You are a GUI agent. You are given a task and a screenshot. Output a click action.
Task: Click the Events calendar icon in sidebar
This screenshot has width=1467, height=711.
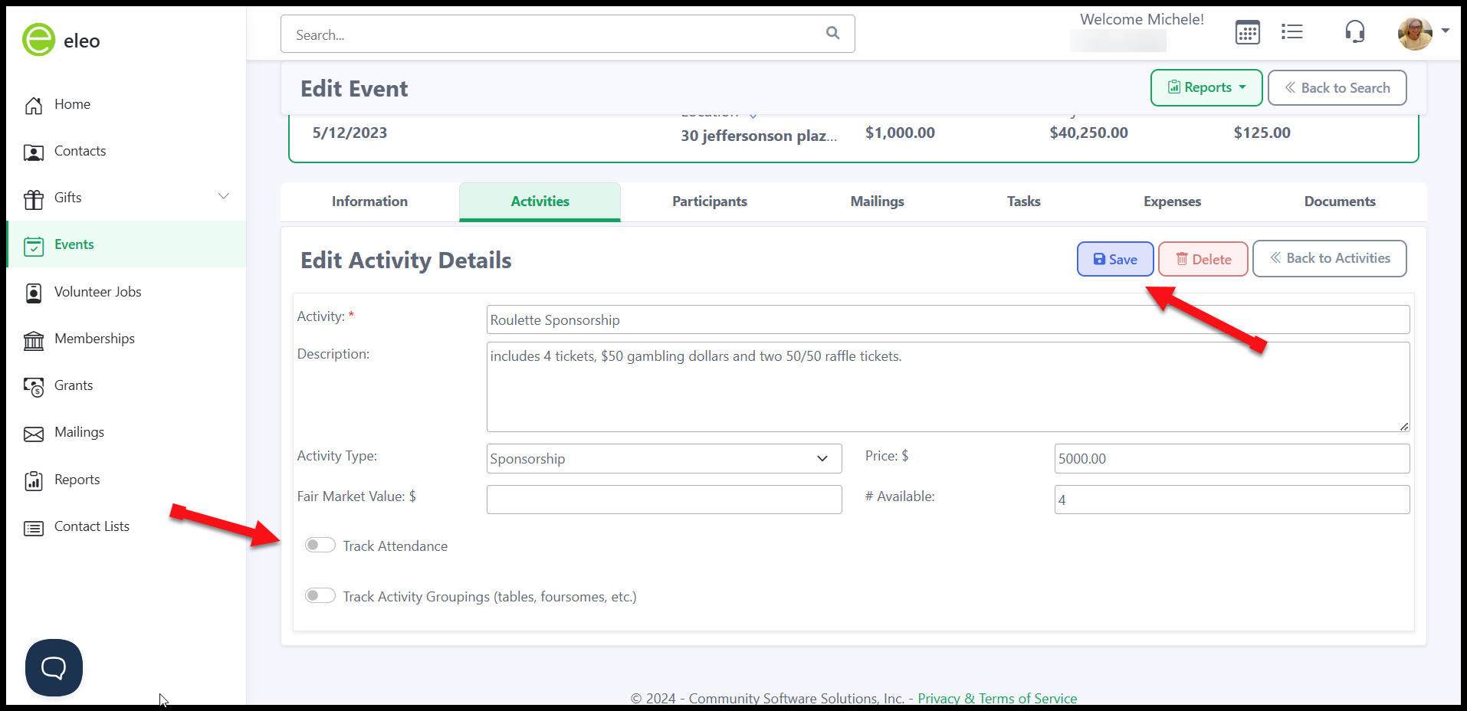[34, 246]
